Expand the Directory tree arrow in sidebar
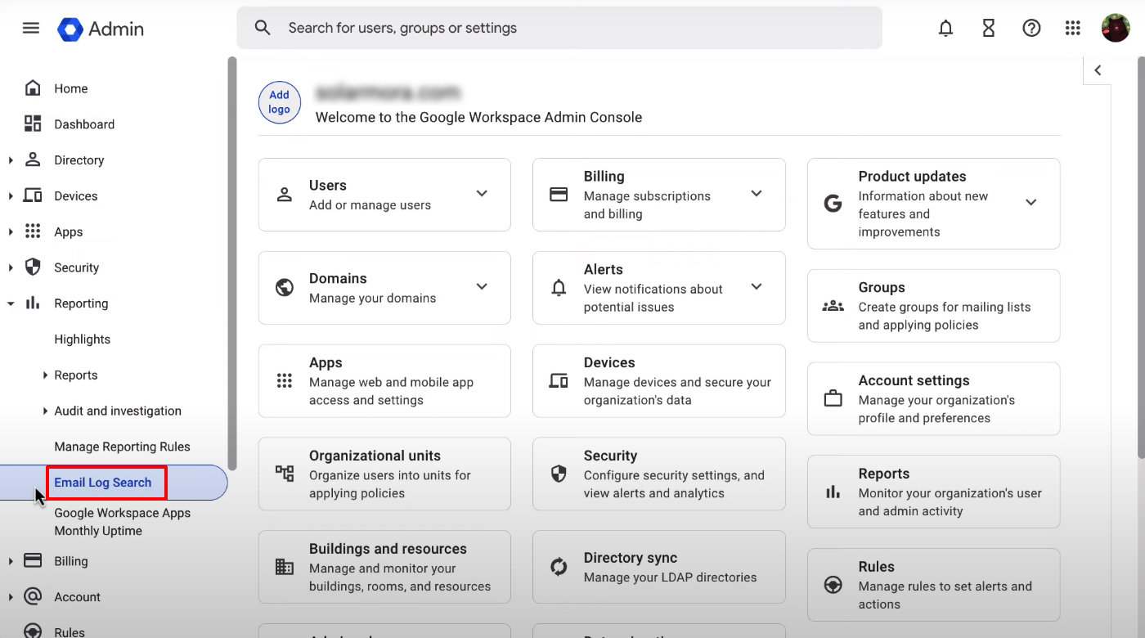Image resolution: width=1145 pixels, height=638 pixels. point(11,160)
